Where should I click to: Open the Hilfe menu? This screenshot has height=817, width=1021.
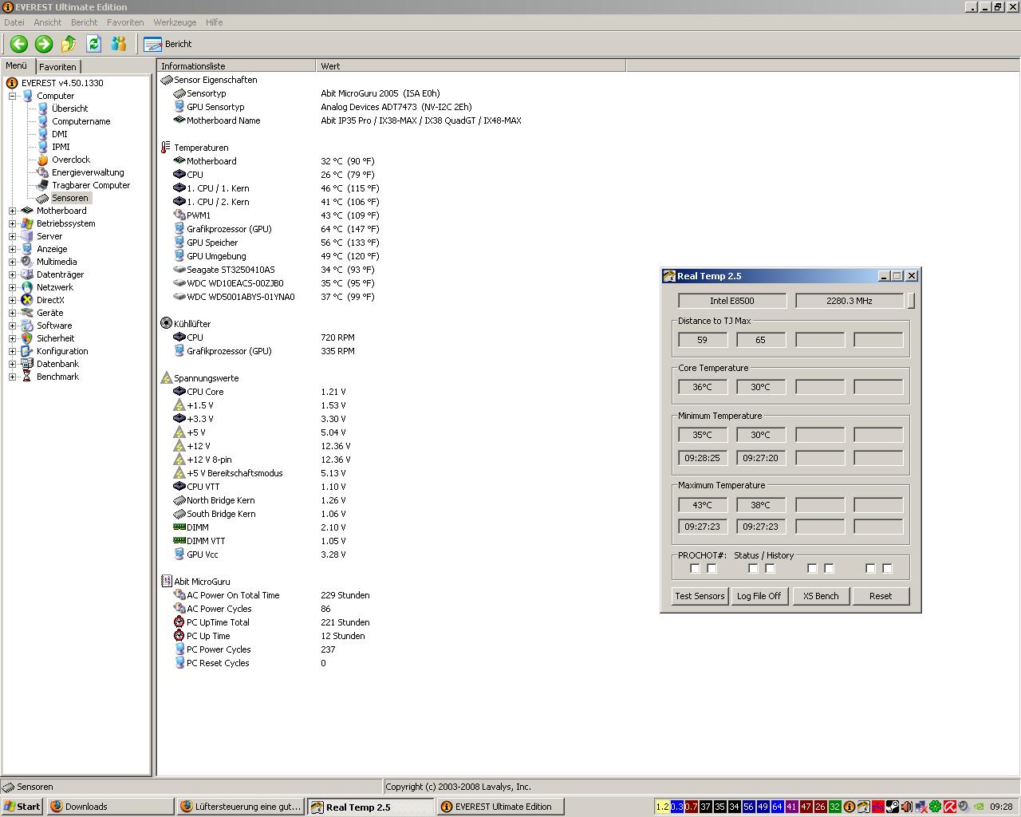(214, 22)
